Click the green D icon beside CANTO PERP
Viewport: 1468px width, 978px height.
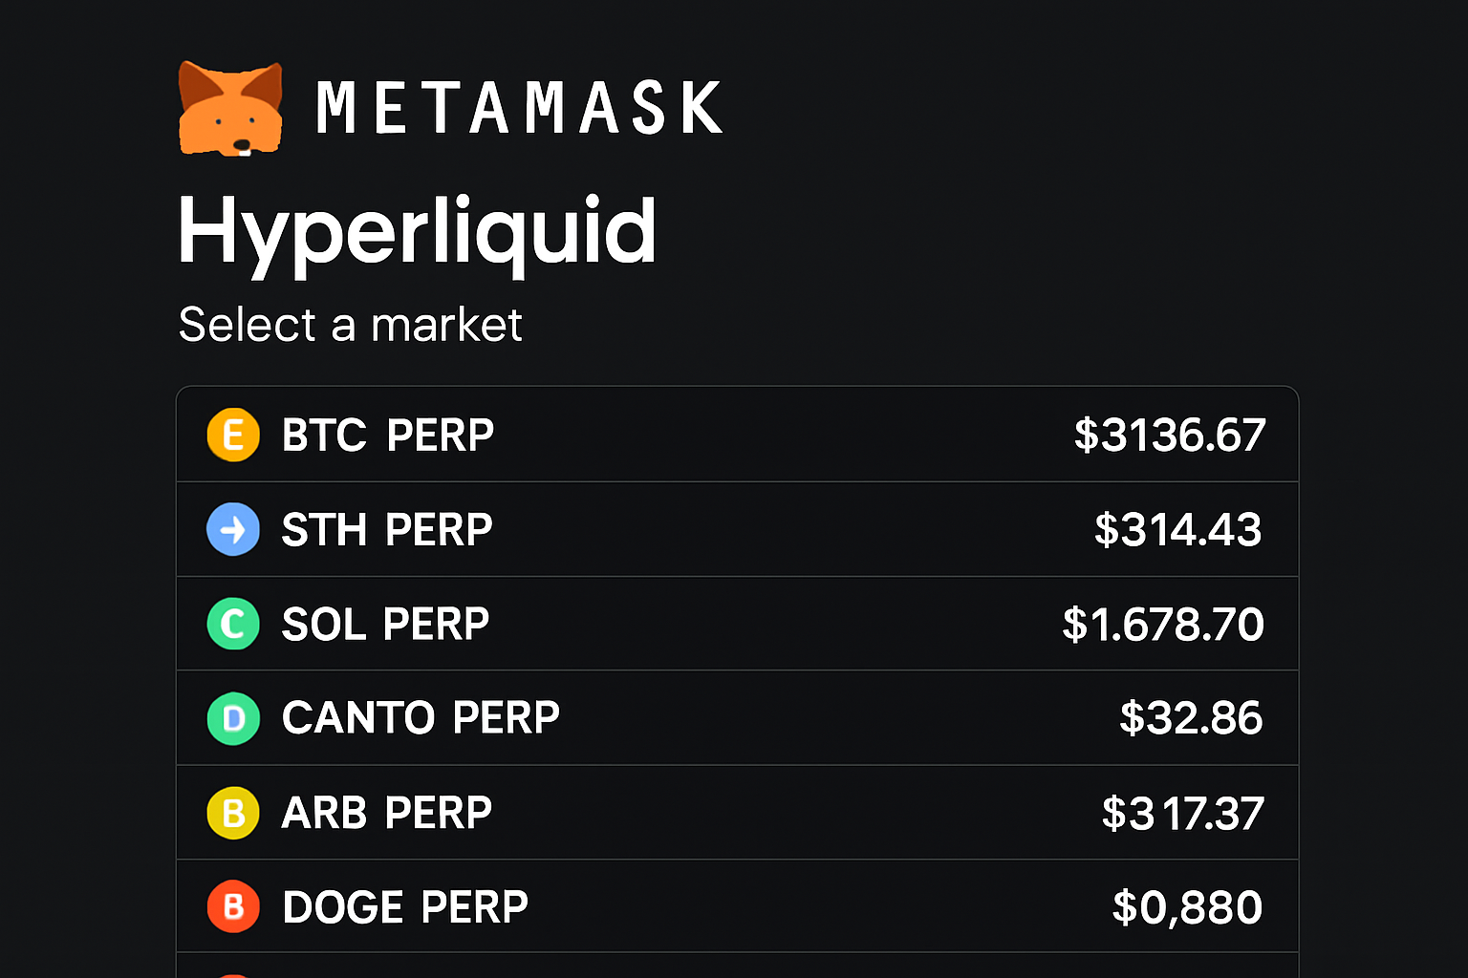pyautogui.click(x=232, y=718)
